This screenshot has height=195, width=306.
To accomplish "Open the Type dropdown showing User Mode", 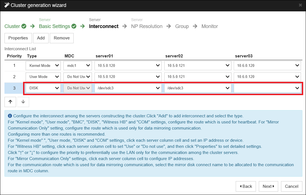I will [x=43, y=77].
